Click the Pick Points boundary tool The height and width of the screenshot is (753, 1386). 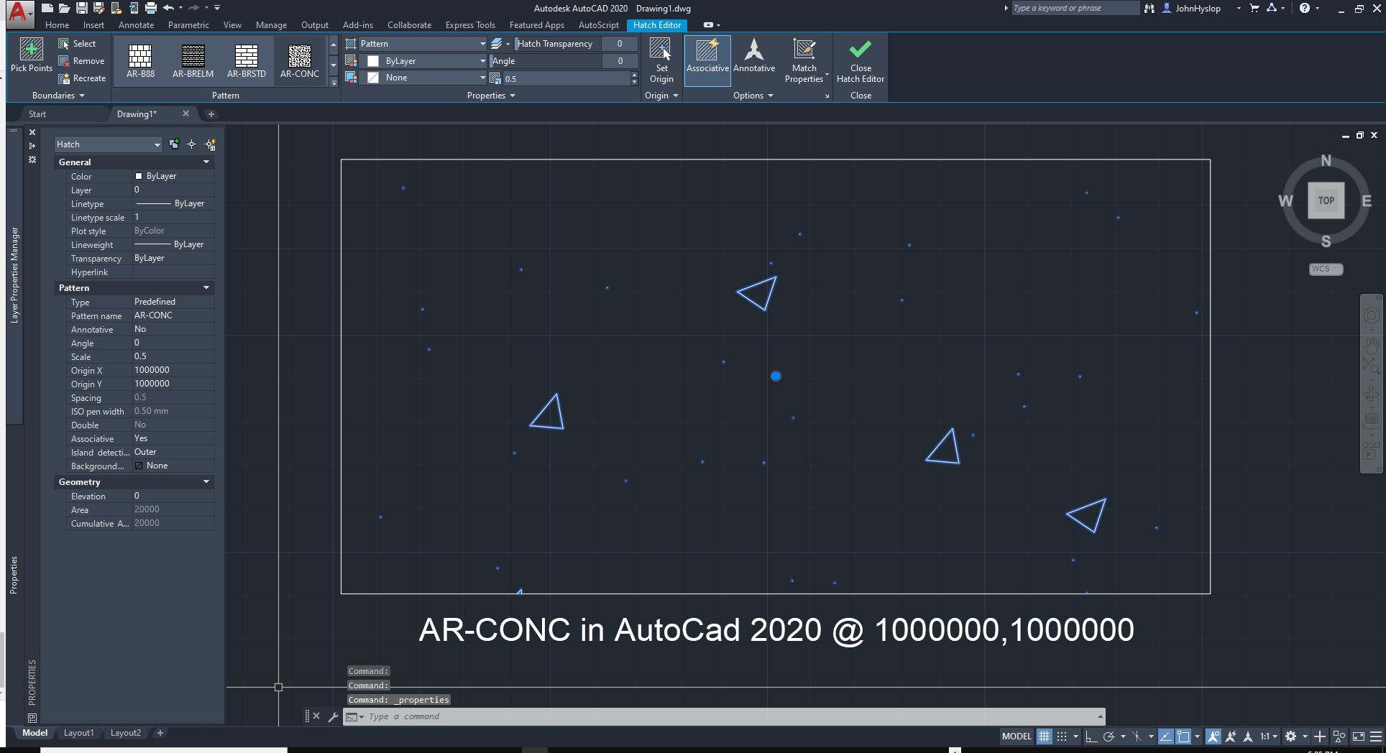(x=31, y=56)
